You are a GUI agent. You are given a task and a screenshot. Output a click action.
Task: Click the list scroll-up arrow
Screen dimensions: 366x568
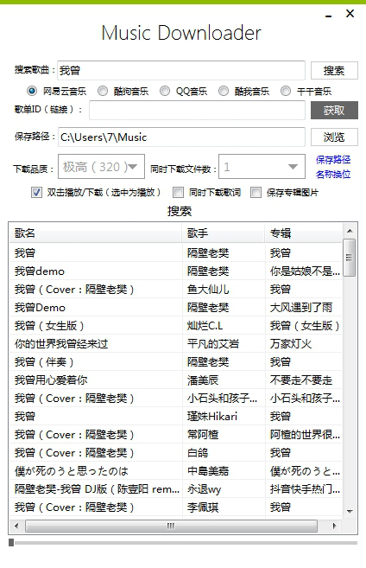coord(350,231)
